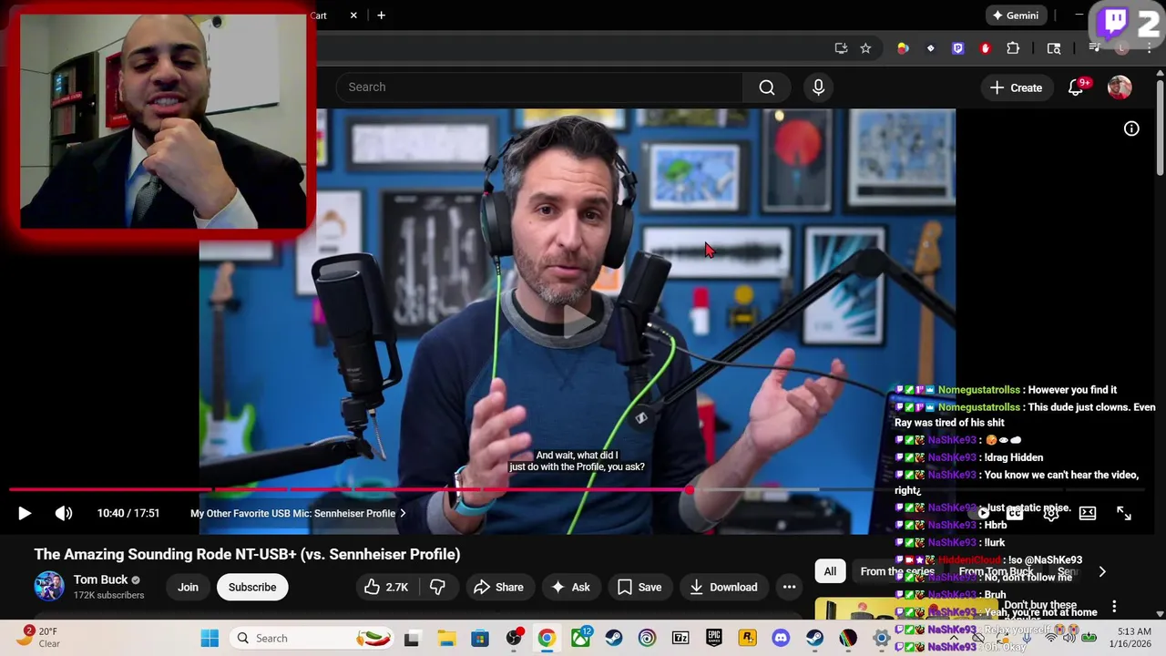Open the Gemini button in Chrome
Image resolution: width=1166 pixels, height=656 pixels.
[1015, 15]
